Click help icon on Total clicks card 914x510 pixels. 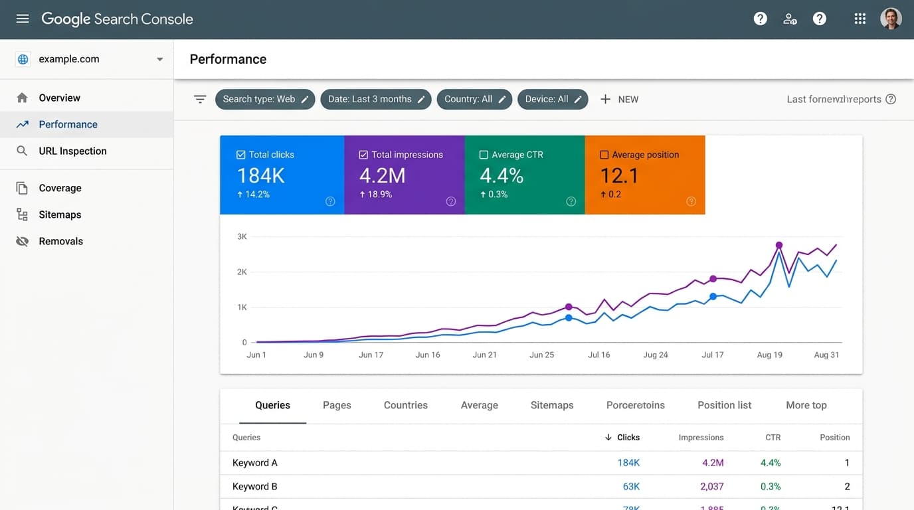tap(330, 201)
